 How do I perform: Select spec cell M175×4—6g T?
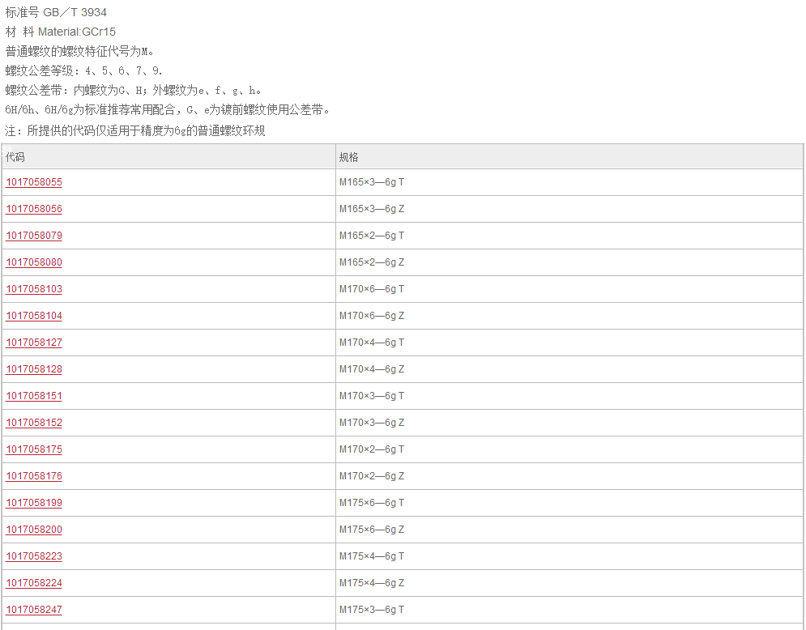[569, 556]
